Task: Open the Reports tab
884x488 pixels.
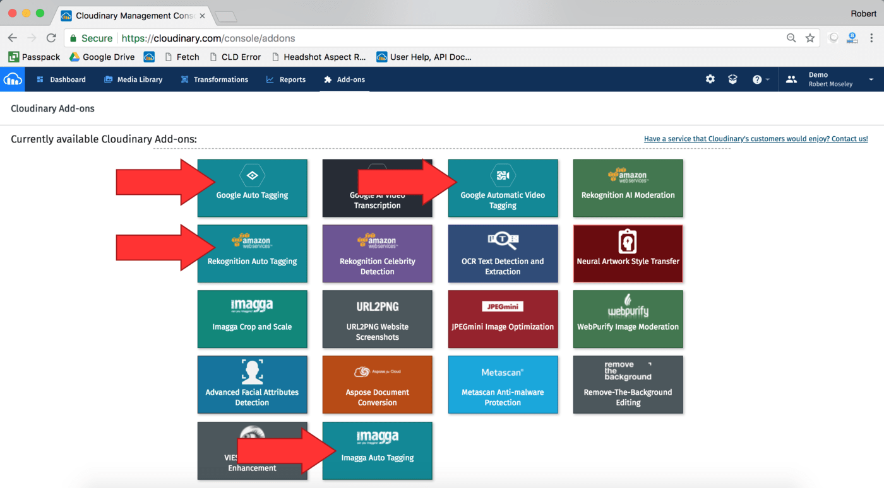Action: (x=286, y=79)
